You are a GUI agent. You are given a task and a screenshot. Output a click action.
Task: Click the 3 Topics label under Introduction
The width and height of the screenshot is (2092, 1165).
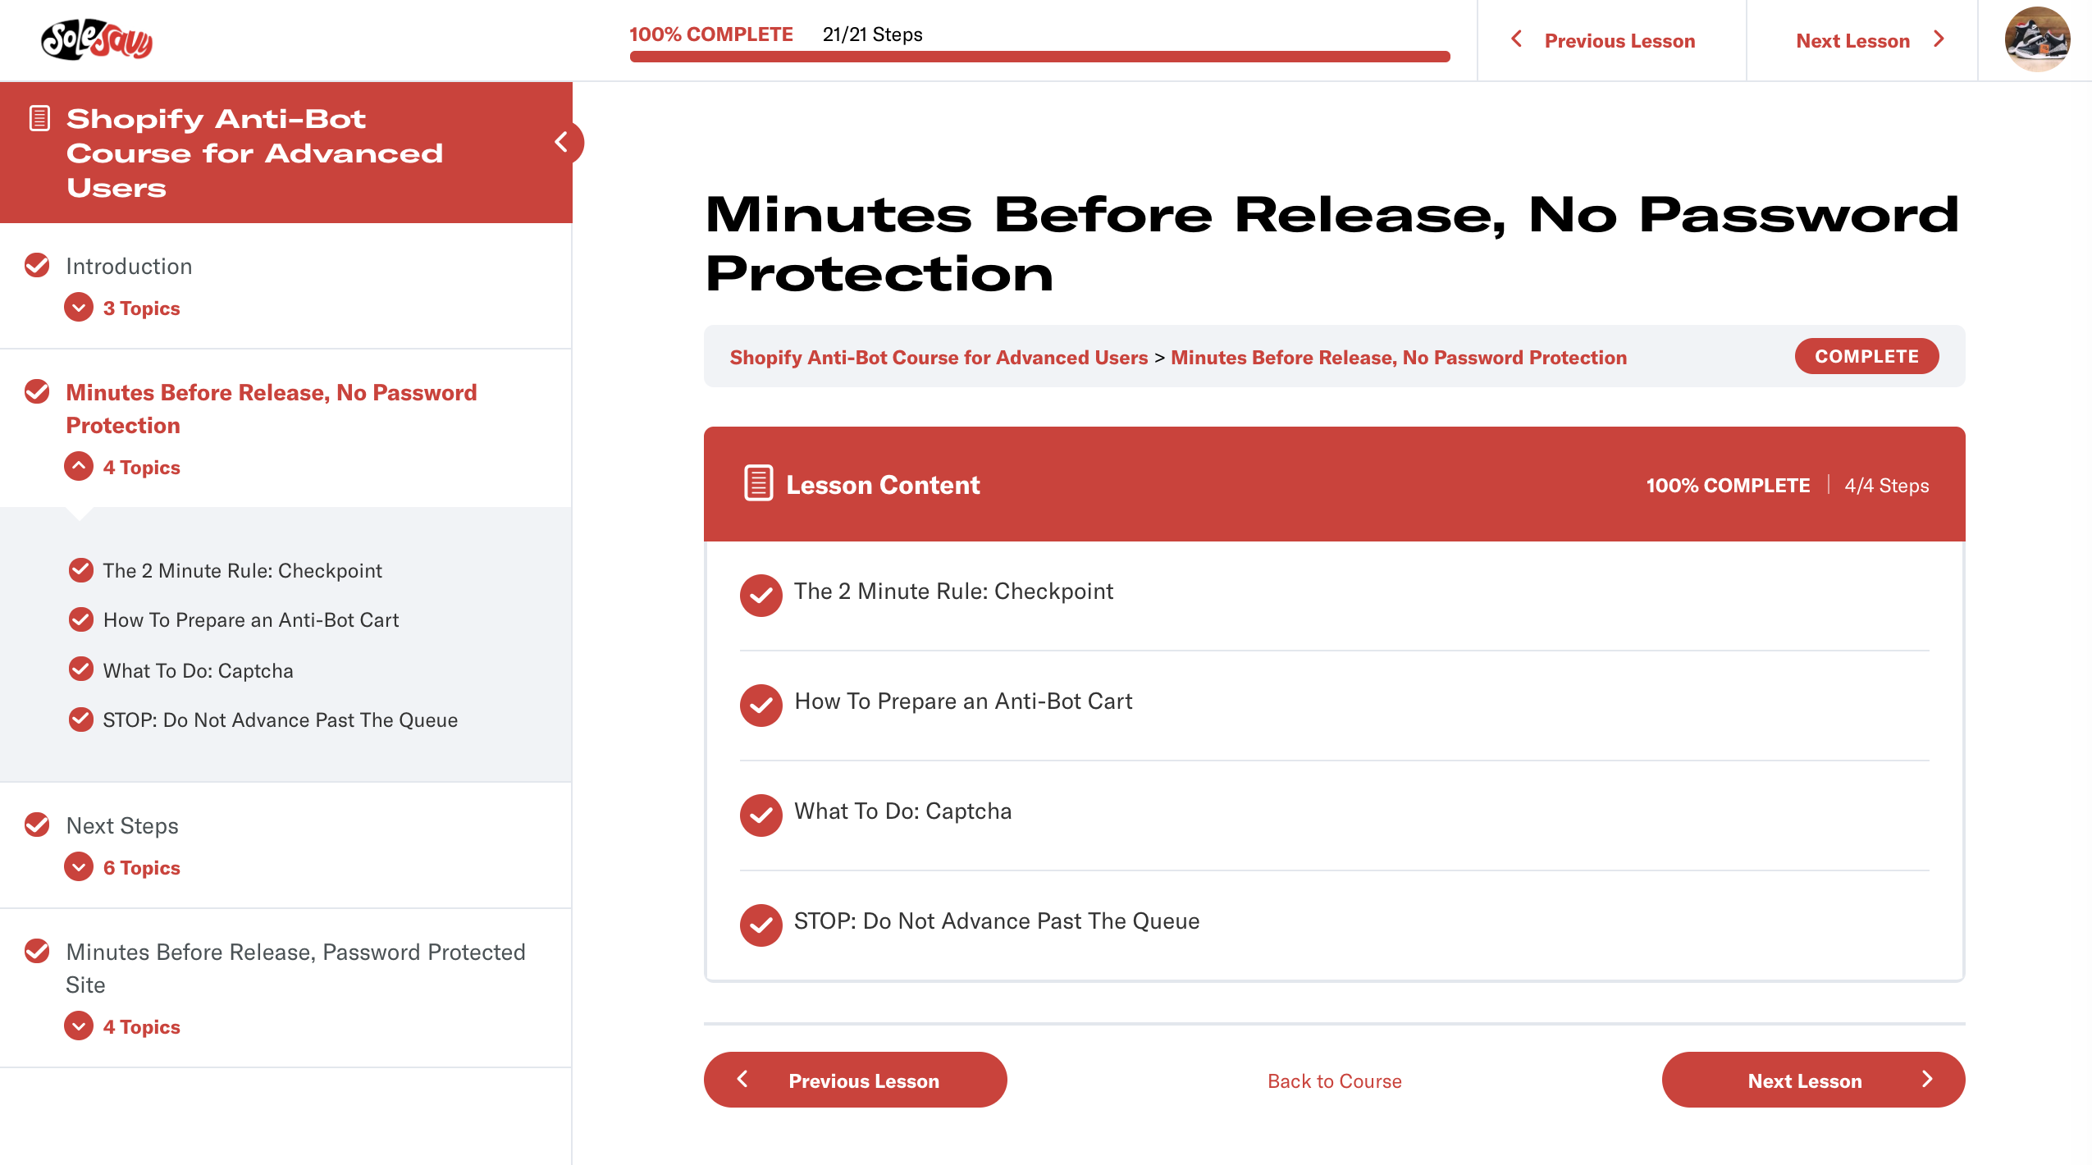(141, 308)
